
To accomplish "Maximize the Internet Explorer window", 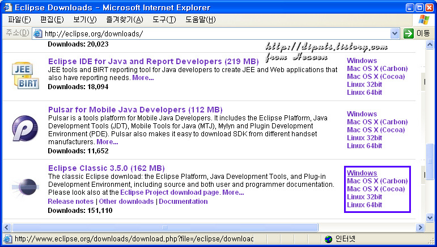I will click(x=419, y=7).
